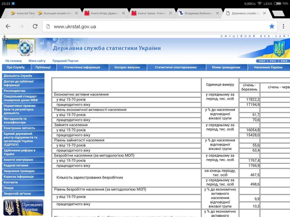Open Нормативно-правова база sidebar item
Viewport: 290px width, 217px height.
click(23, 109)
